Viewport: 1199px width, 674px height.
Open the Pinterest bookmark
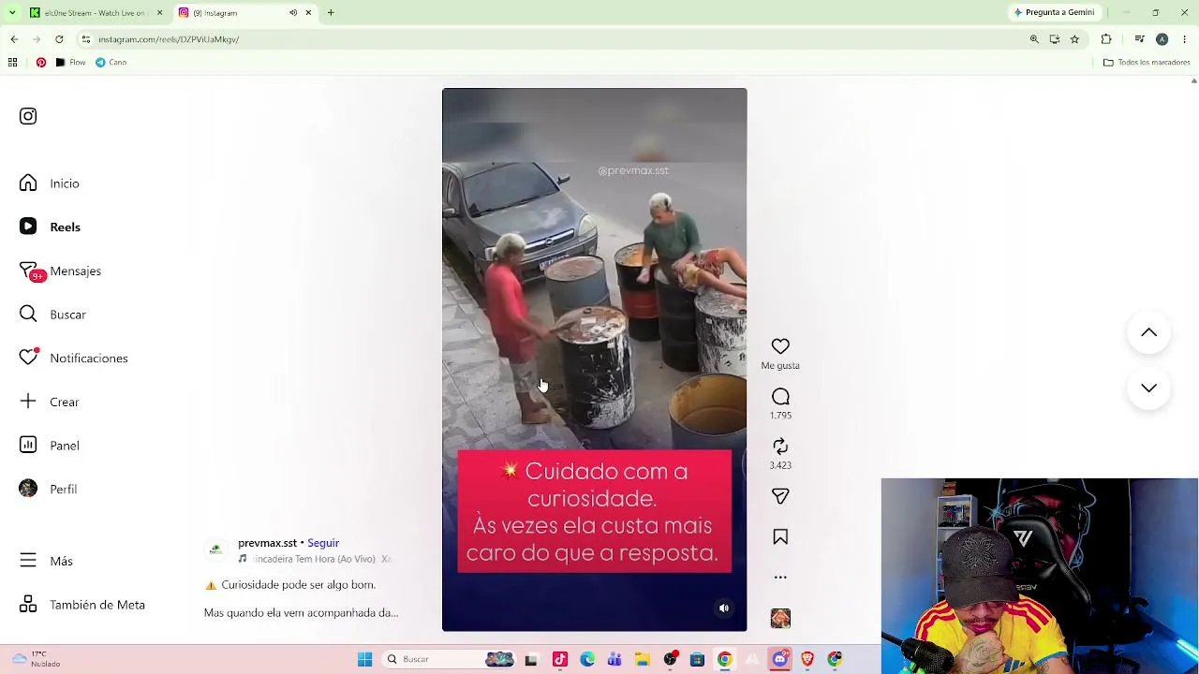pos(41,63)
